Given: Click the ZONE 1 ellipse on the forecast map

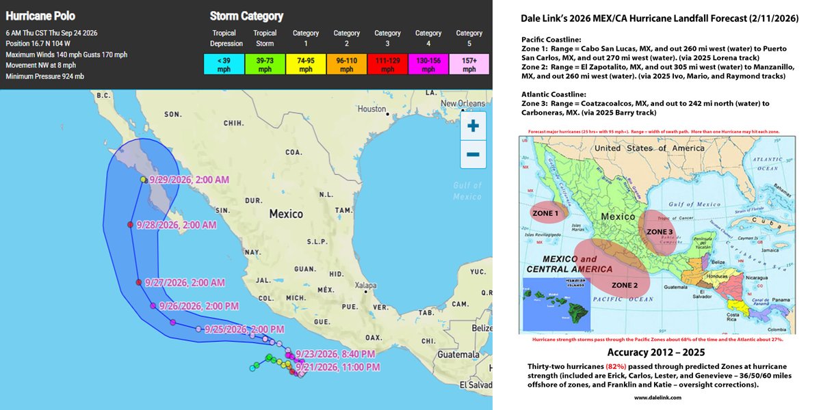Looking at the screenshot, I should [x=550, y=213].
